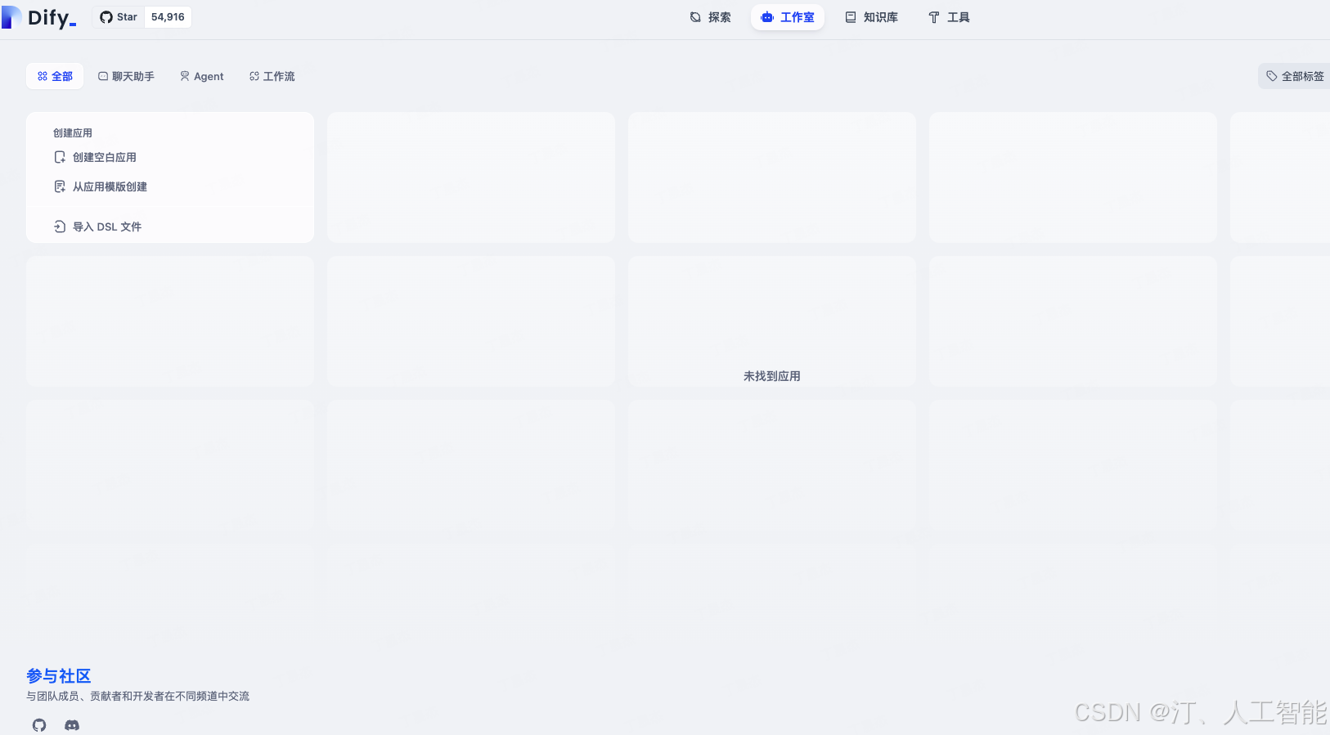Click the Dify logo

[39, 17]
